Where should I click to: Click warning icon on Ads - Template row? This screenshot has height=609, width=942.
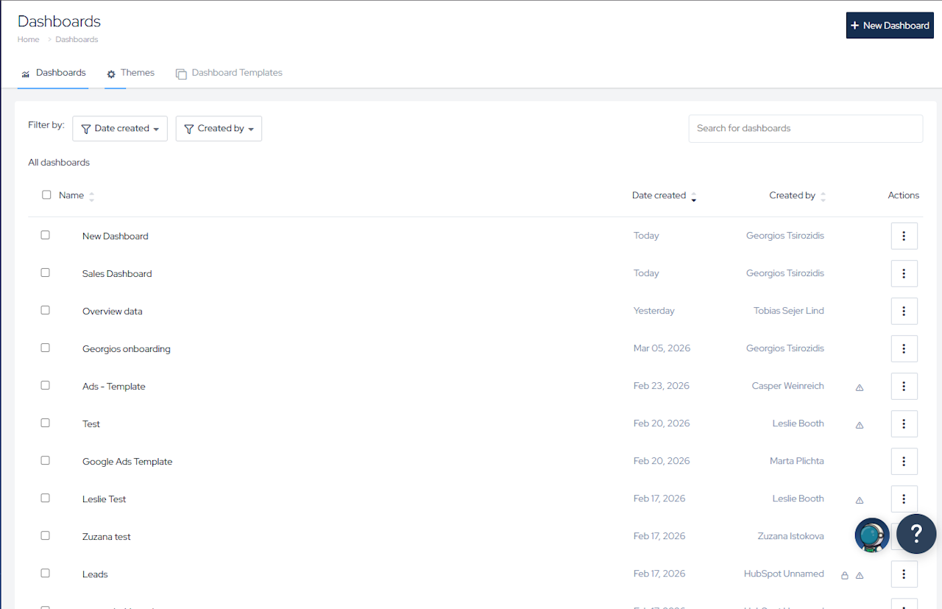[860, 387]
